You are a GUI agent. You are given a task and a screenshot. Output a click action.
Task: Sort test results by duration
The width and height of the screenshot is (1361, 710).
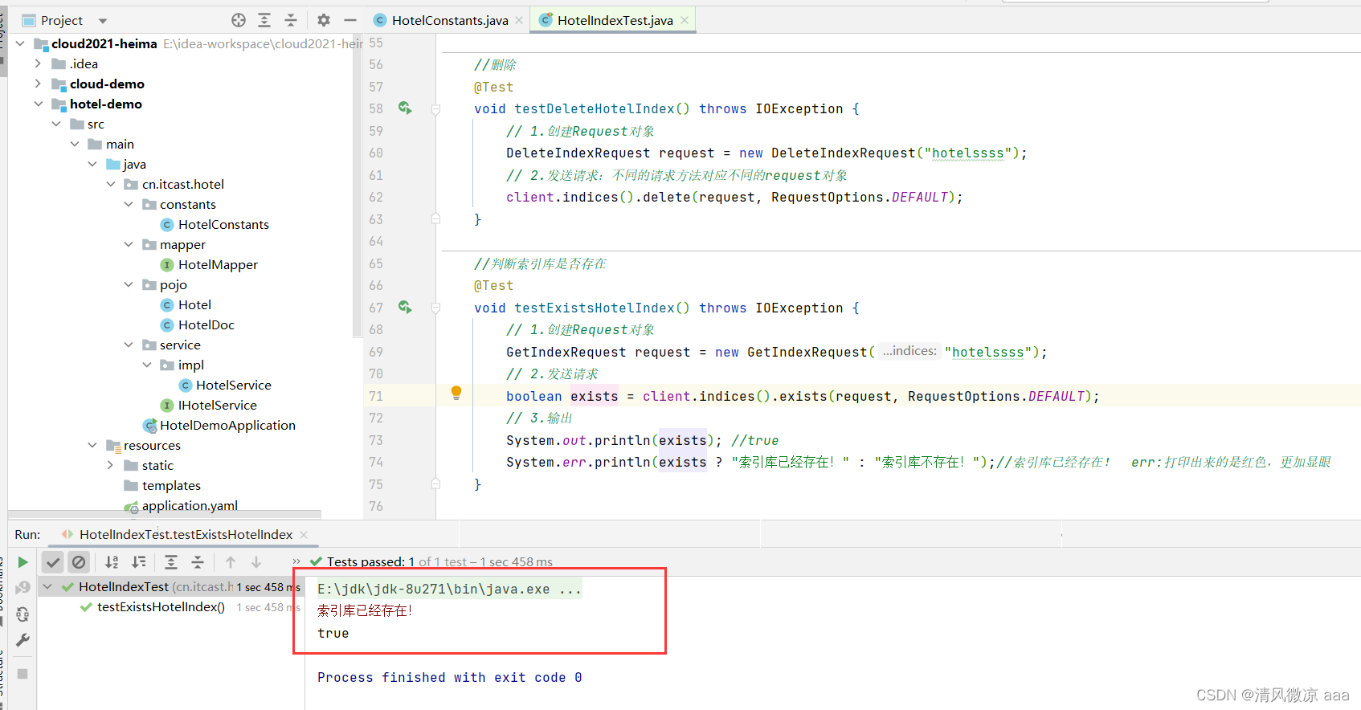[x=139, y=562]
